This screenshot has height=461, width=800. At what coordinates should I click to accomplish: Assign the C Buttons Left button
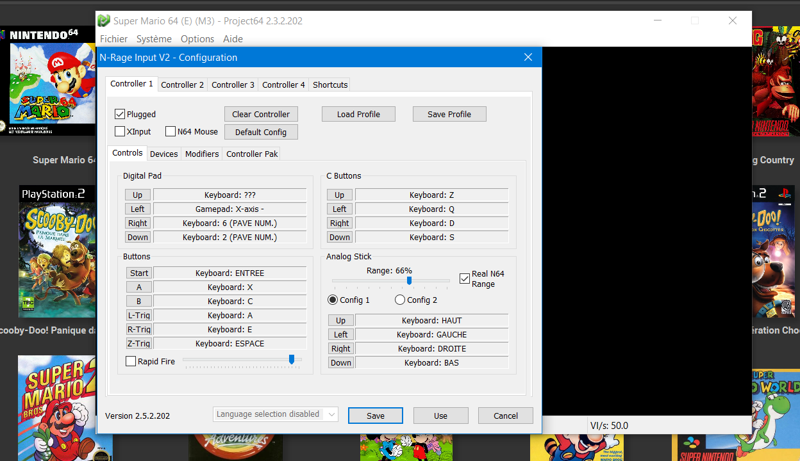click(x=340, y=209)
